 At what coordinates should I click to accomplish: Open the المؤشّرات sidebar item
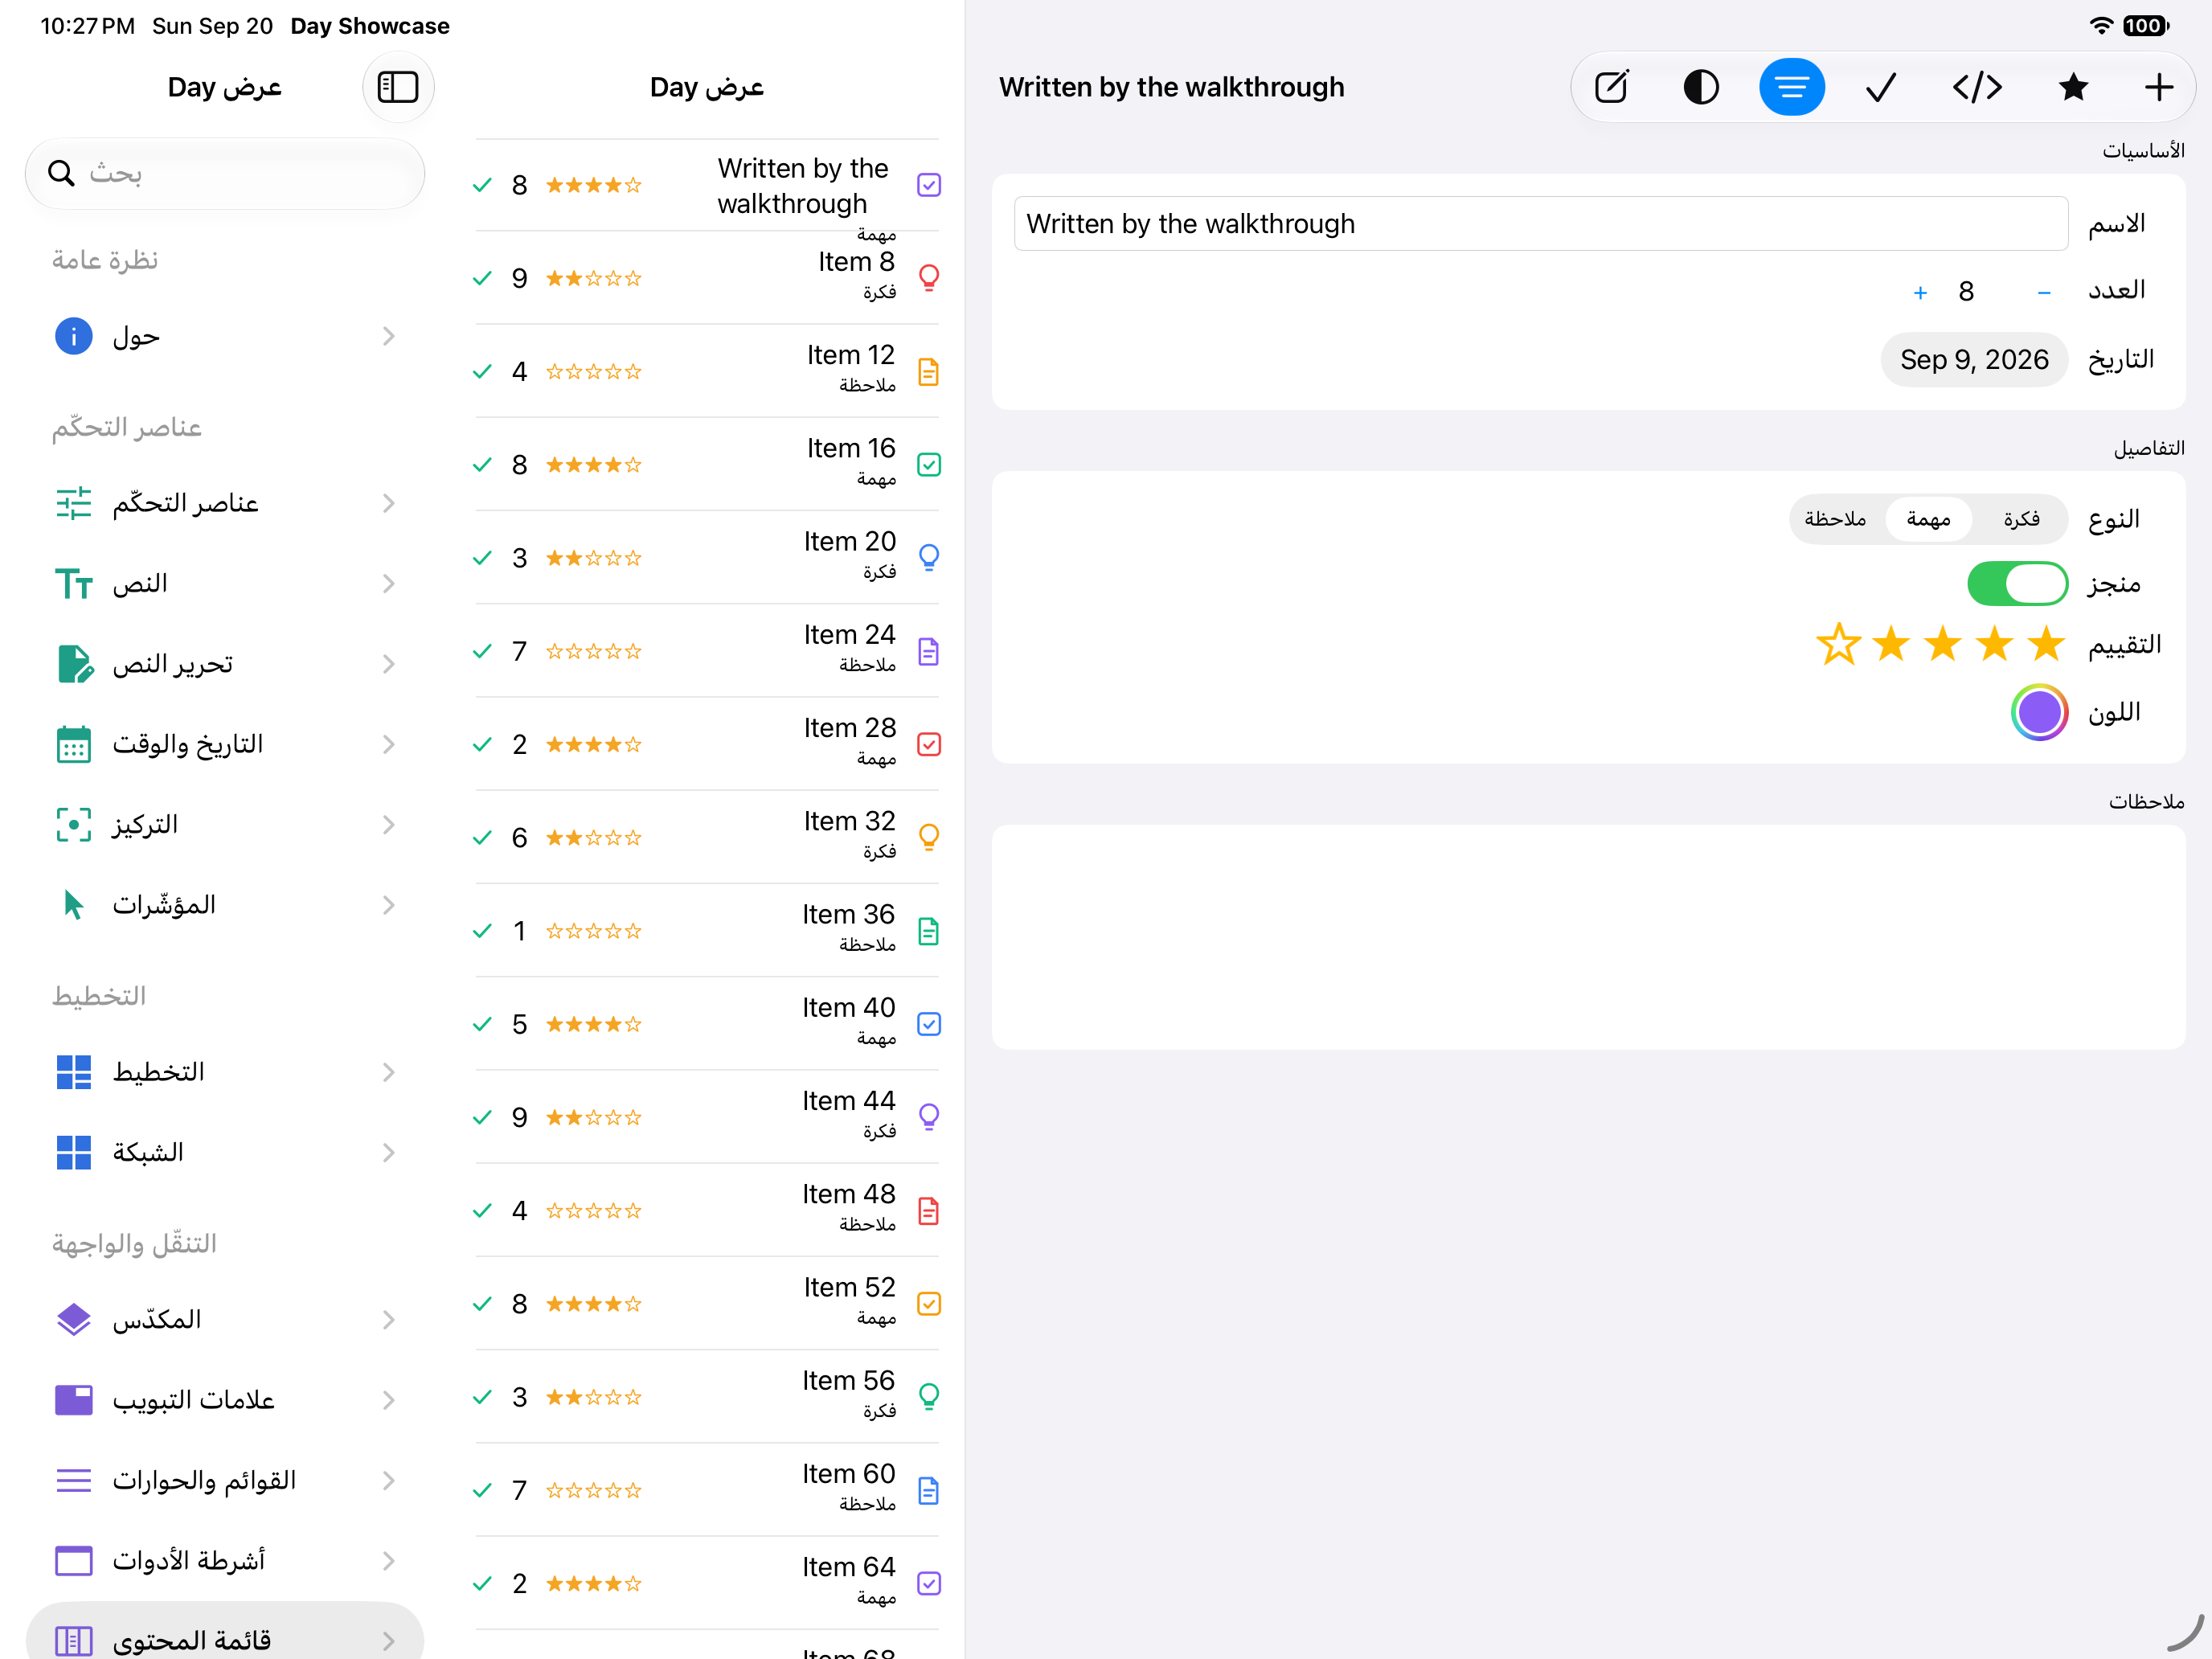coord(225,904)
